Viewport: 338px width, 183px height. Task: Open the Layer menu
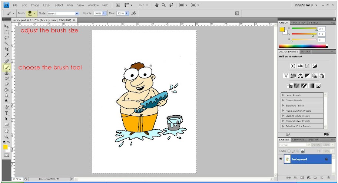coord(47,5)
